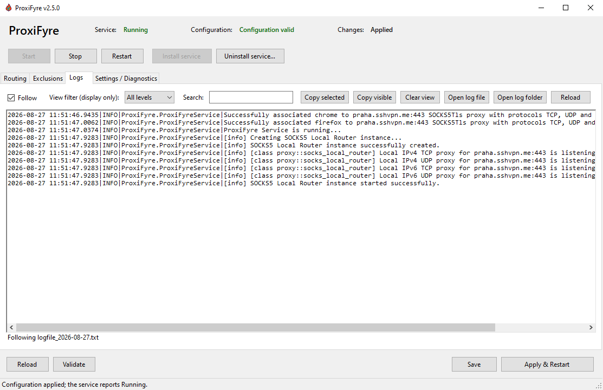
Task: Open the Settings / Diagnostics tab
Action: click(126, 79)
